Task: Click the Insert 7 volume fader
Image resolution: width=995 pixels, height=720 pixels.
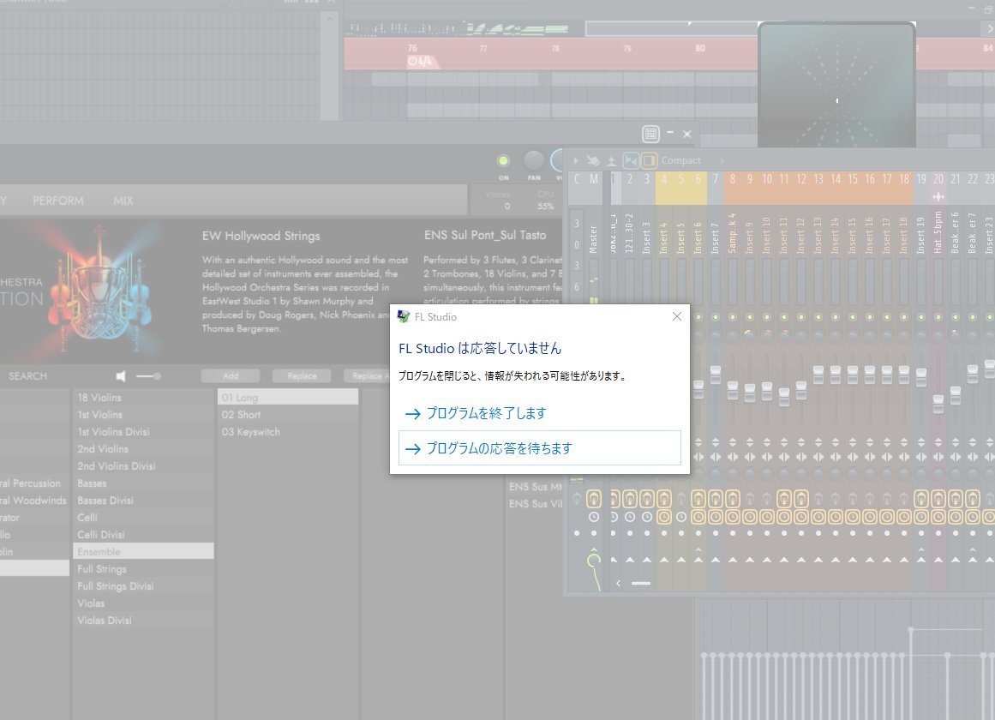Action: (x=716, y=375)
